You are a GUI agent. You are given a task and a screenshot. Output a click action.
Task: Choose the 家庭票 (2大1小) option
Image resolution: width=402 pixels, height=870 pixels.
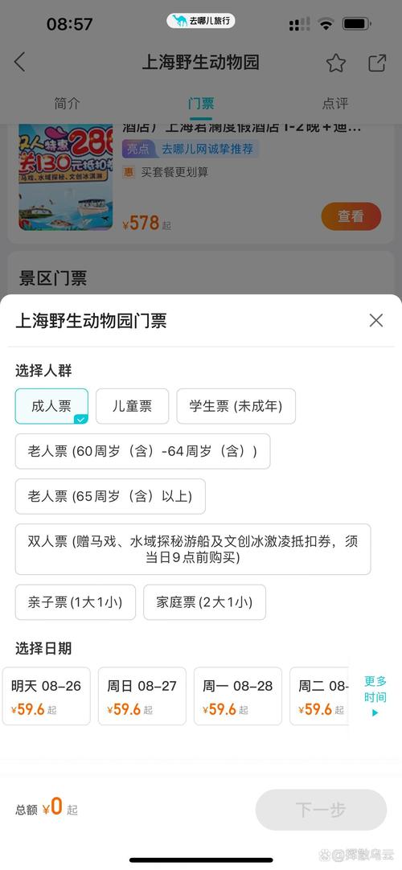coord(204,602)
